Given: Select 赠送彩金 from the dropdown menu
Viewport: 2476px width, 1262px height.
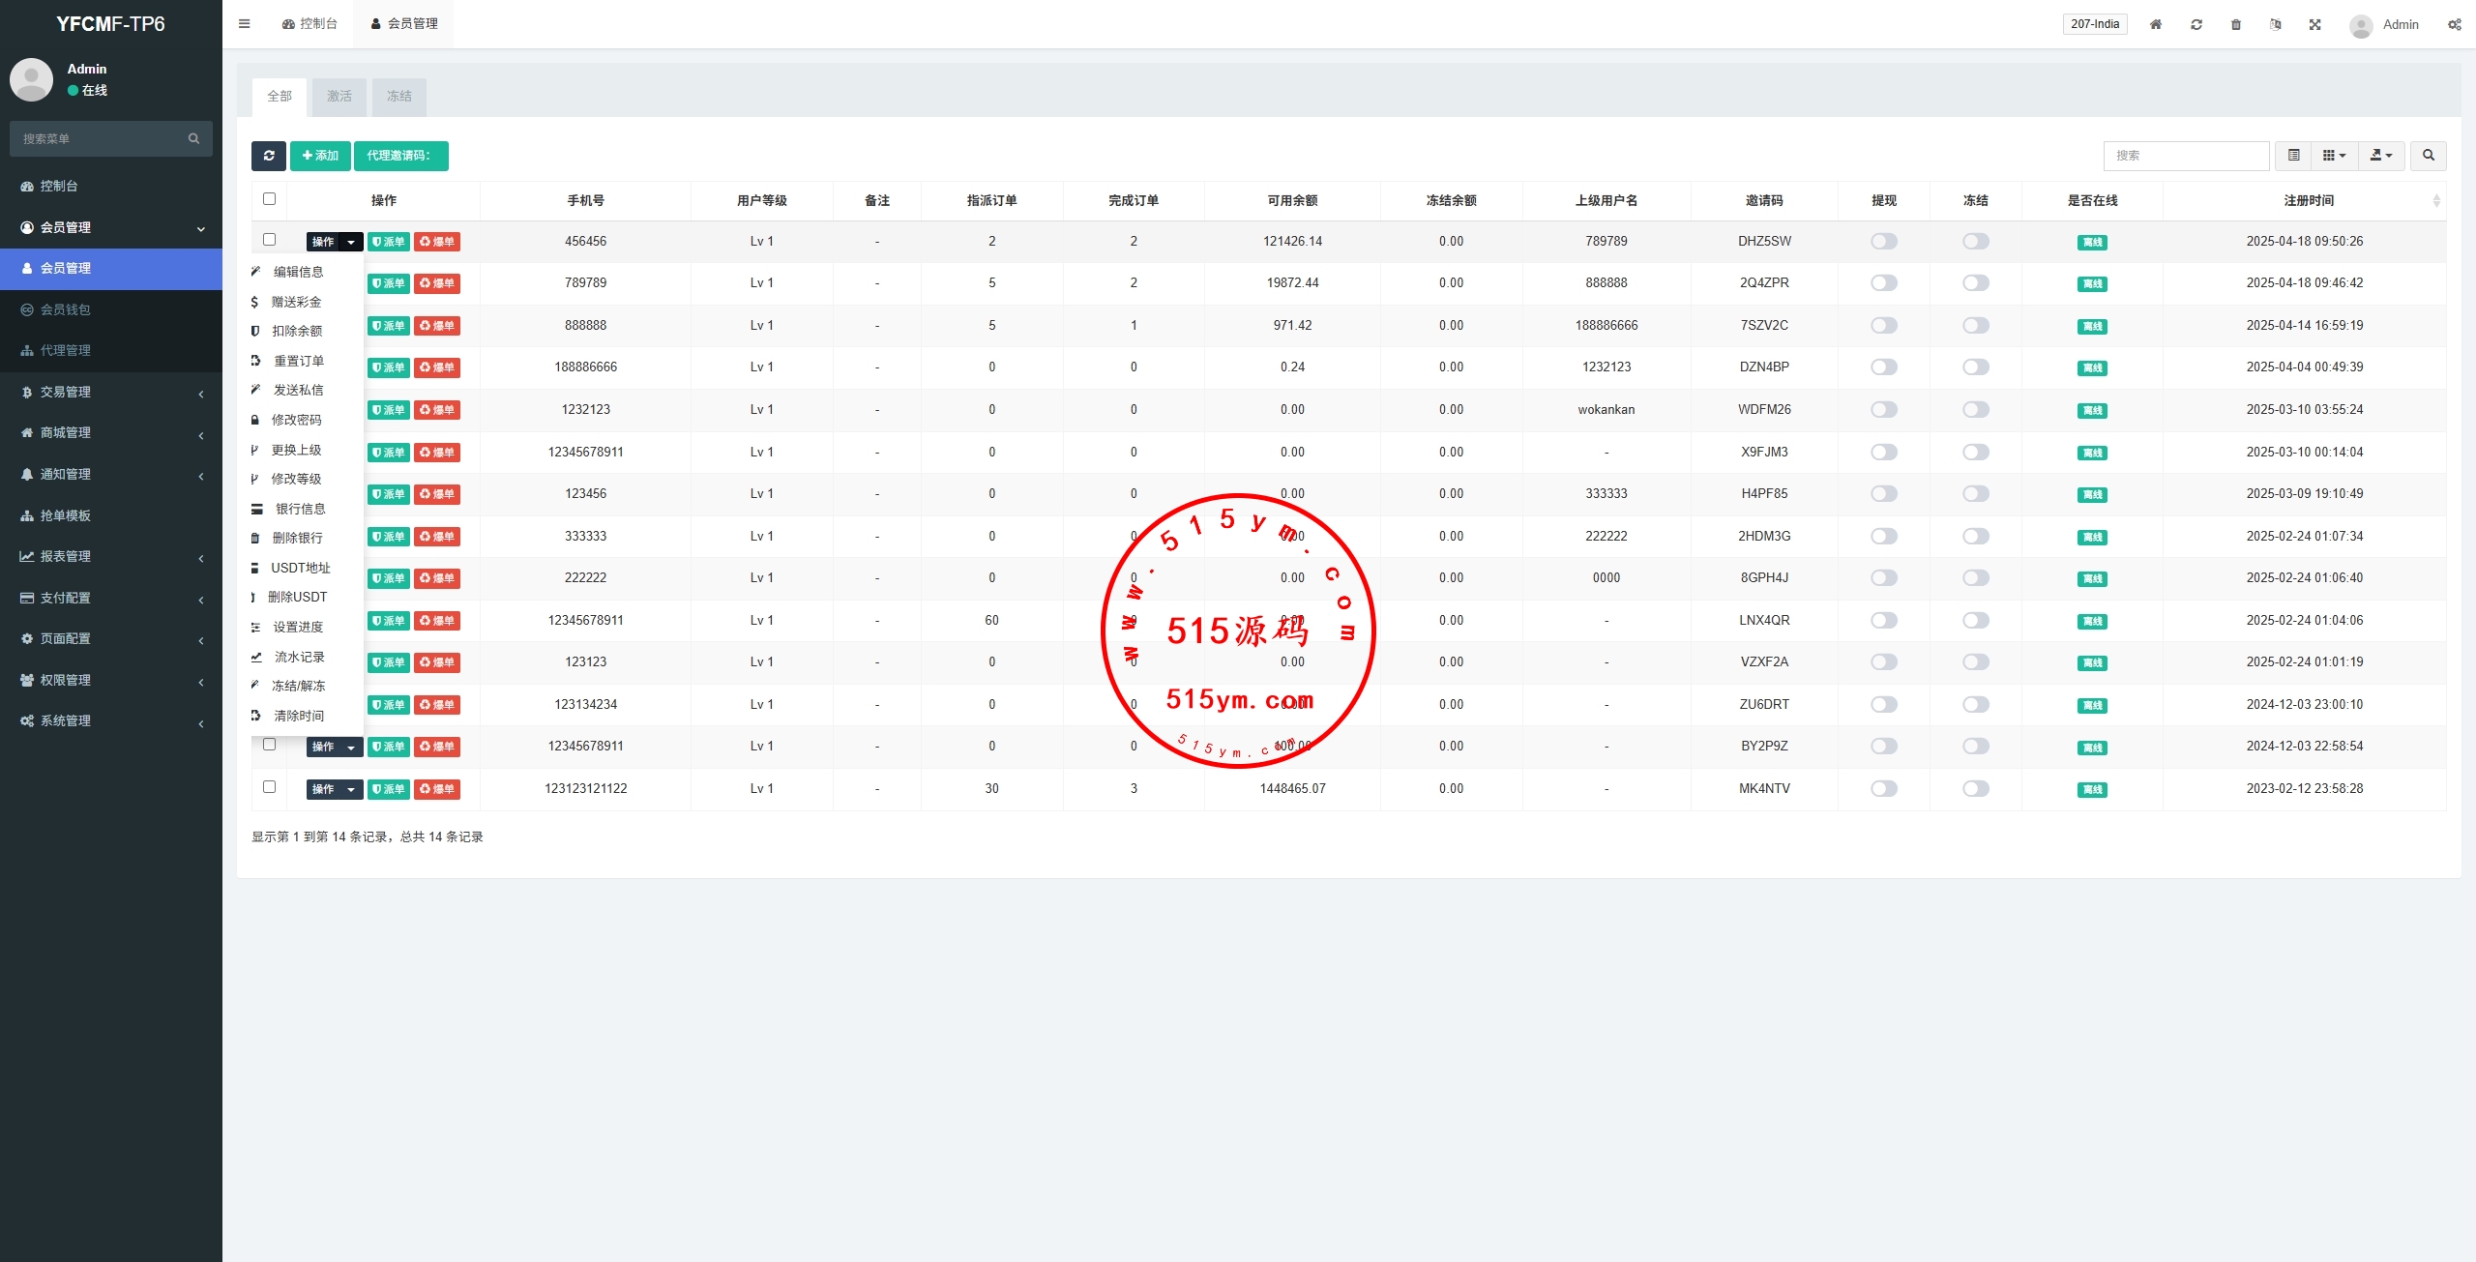Looking at the screenshot, I should [x=296, y=302].
